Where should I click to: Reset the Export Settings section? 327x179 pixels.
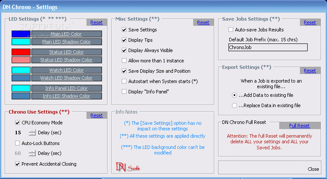tap(310, 71)
